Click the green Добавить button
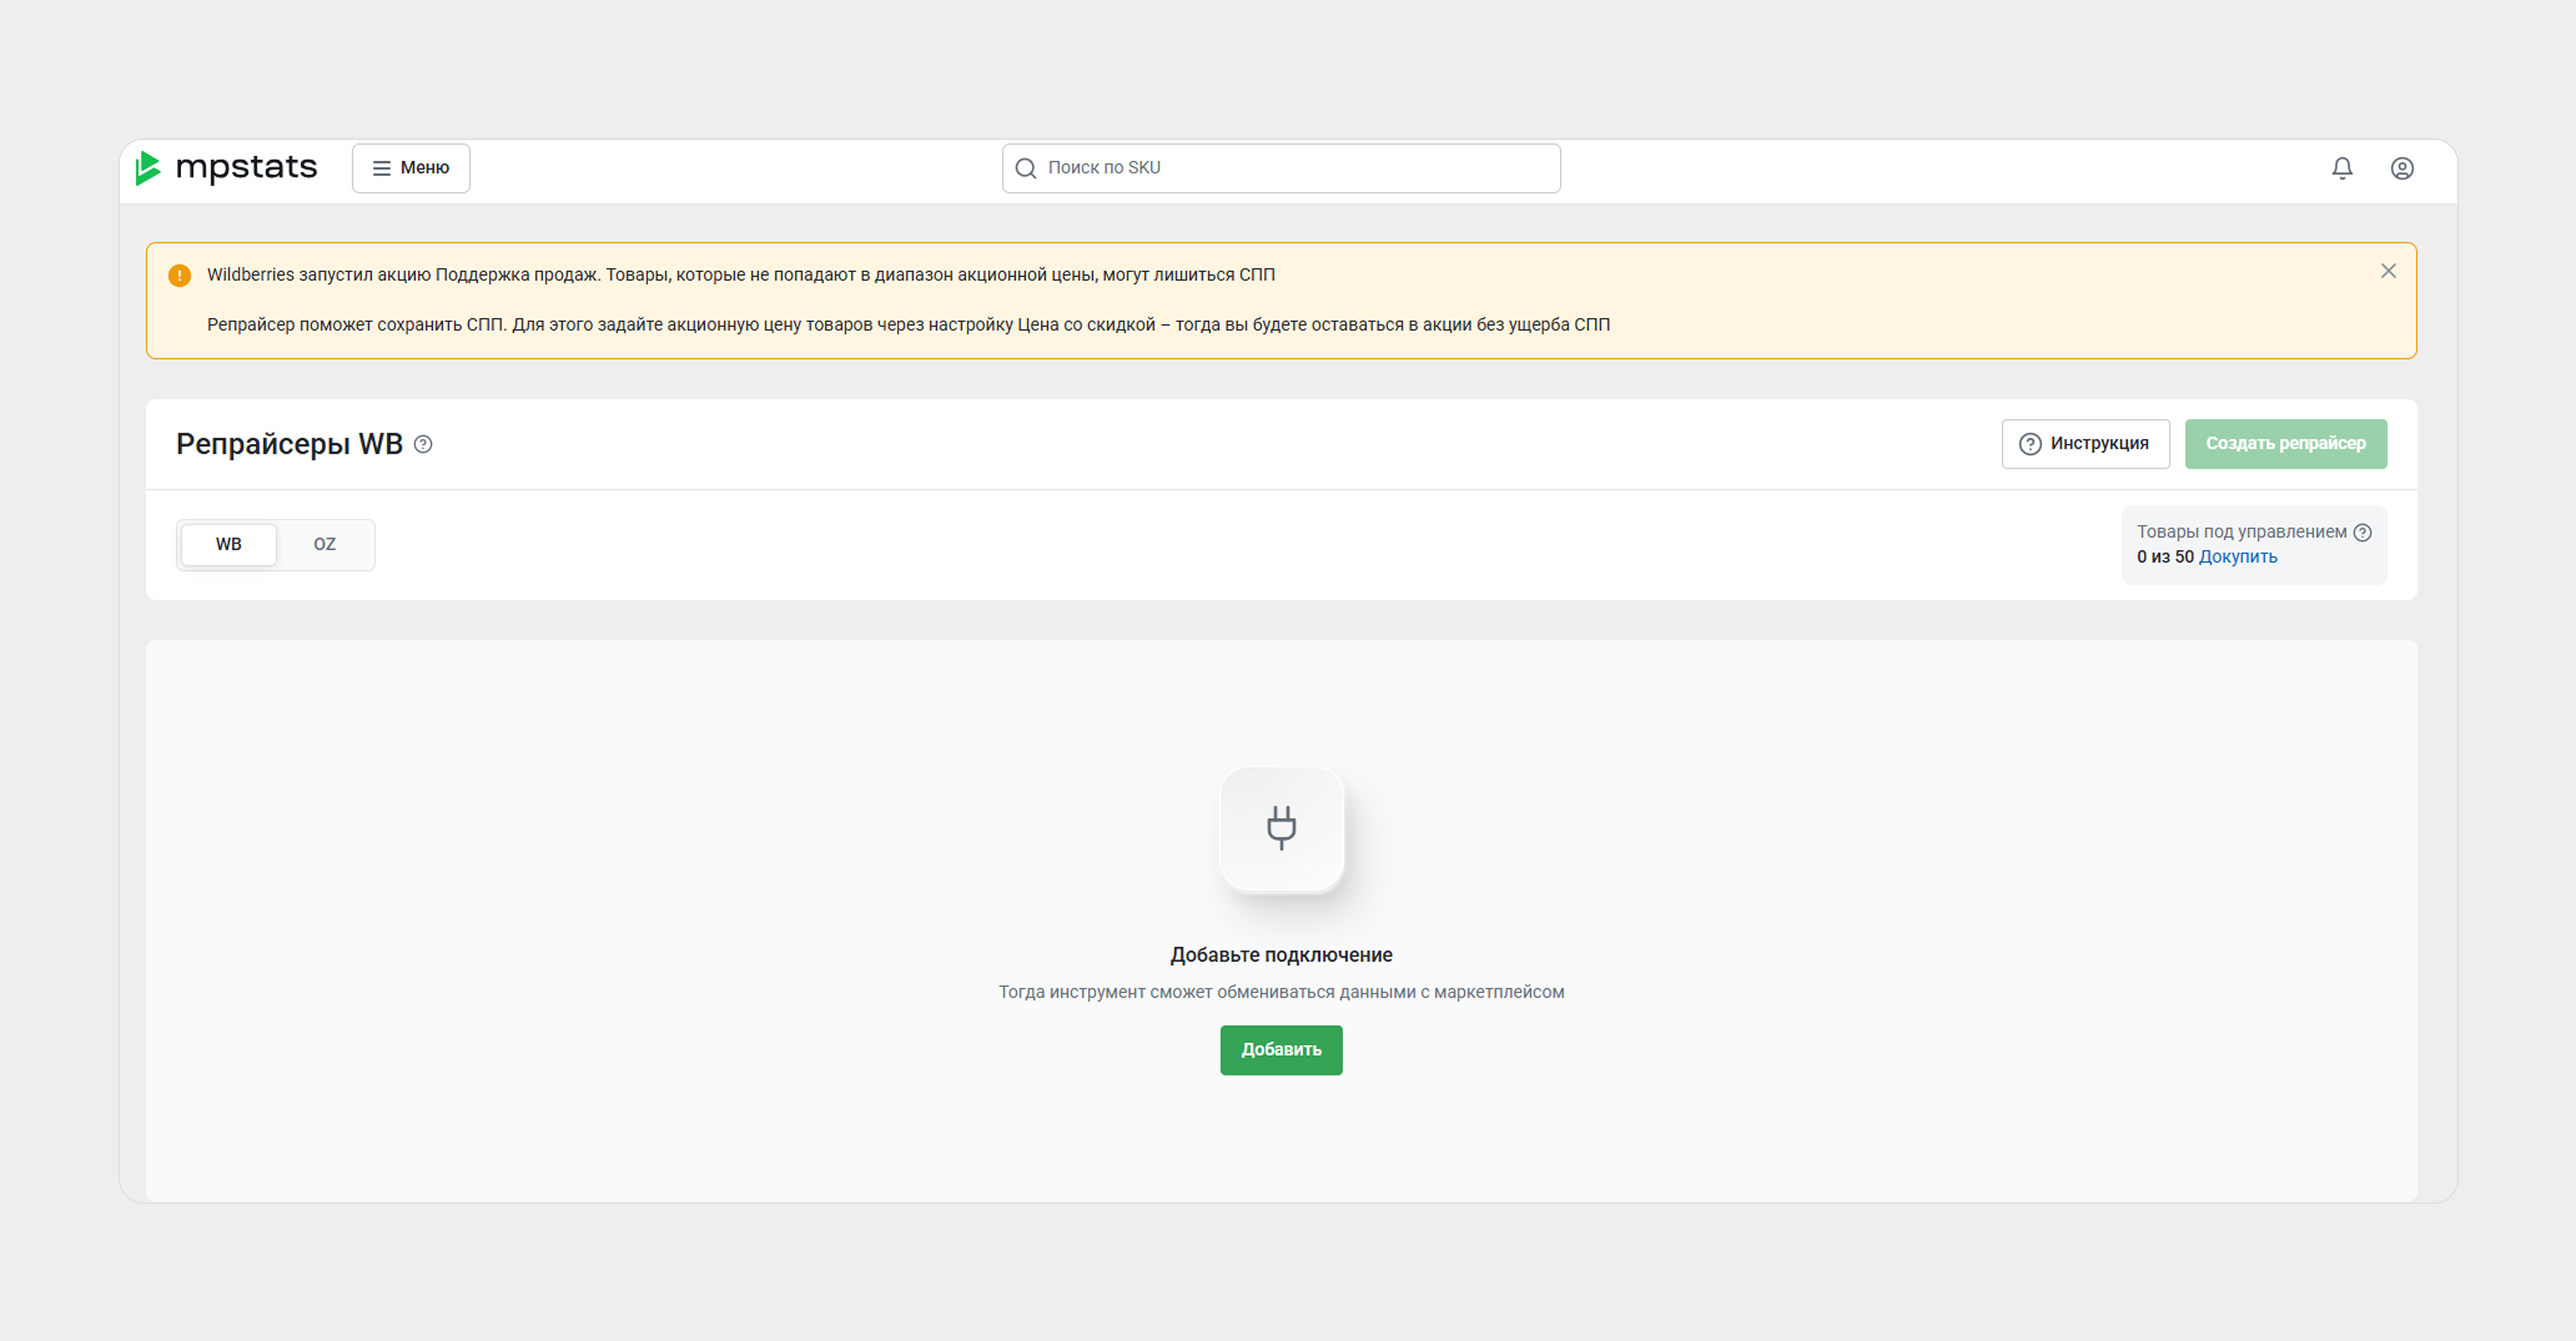Screen dimensions: 2576x1341 click(1281, 1050)
